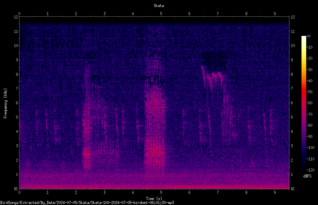This screenshot has width=318, height=205.
Task: Select the "-80" color scale value
Action: (x=310, y=125)
